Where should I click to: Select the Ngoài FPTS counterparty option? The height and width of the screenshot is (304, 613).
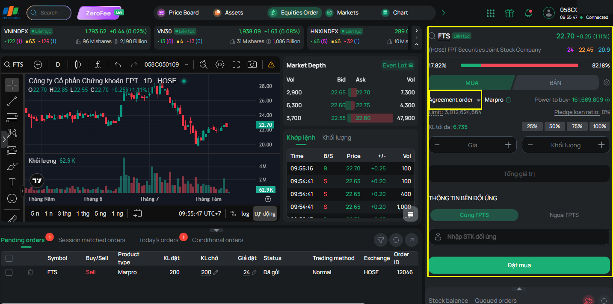pyautogui.click(x=564, y=215)
